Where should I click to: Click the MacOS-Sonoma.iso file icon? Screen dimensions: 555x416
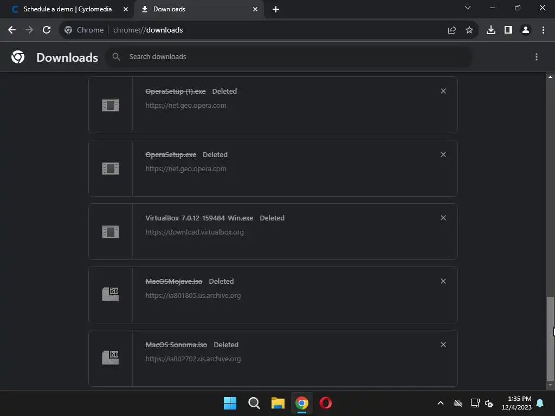tap(111, 357)
